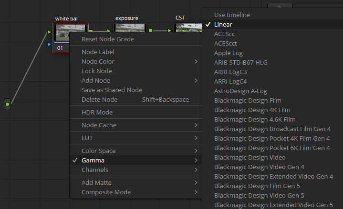Select ACEScct from the gamma list
The width and height of the screenshot is (343, 209).
225,43
